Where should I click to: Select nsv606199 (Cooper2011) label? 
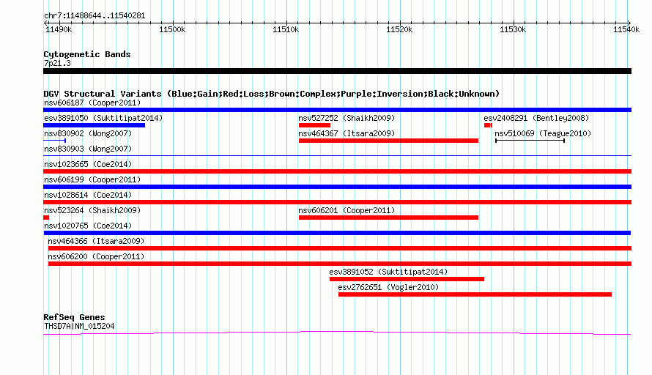tap(92, 179)
